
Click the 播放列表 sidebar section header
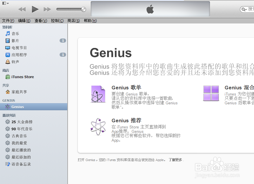[9, 116]
